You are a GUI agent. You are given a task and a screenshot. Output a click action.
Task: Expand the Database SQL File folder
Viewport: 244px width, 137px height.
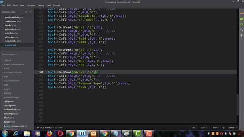point(13,73)
